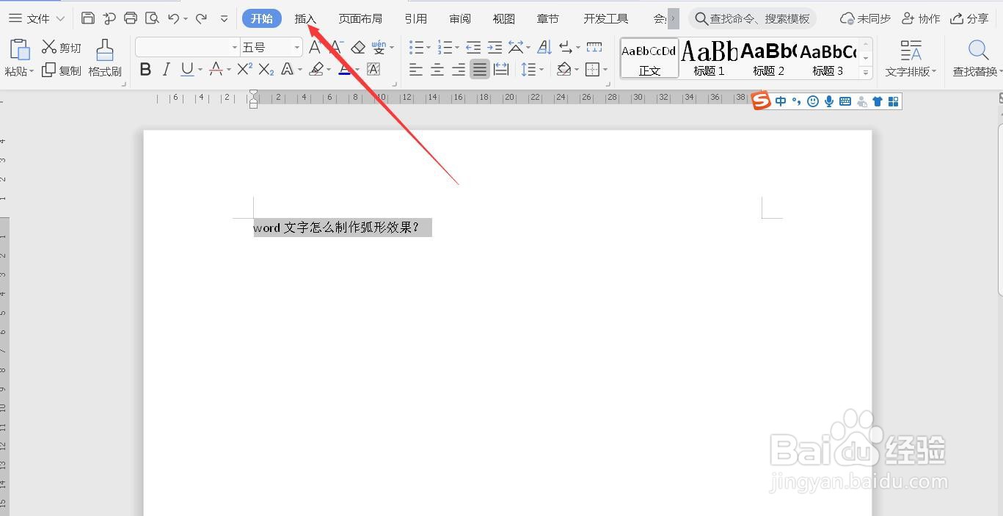Click the Redo arrow icon

point(201,18)
